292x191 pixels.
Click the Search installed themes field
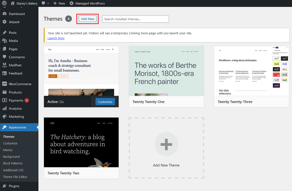coord(135,19)
